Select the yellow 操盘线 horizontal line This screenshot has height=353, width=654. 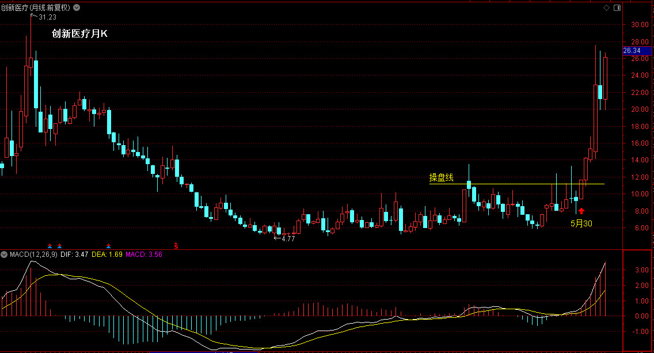coord(517,184)
